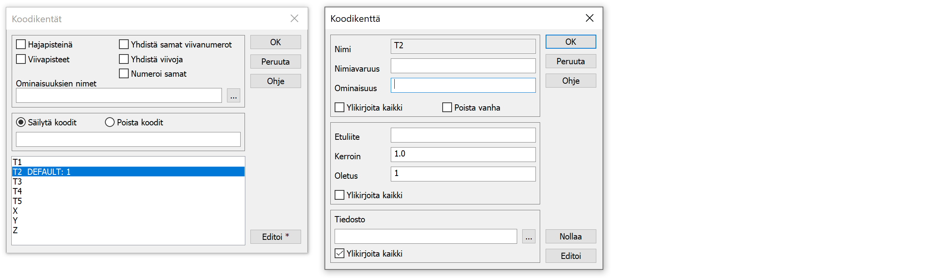Select the Z entry in list

coord(15,230)
